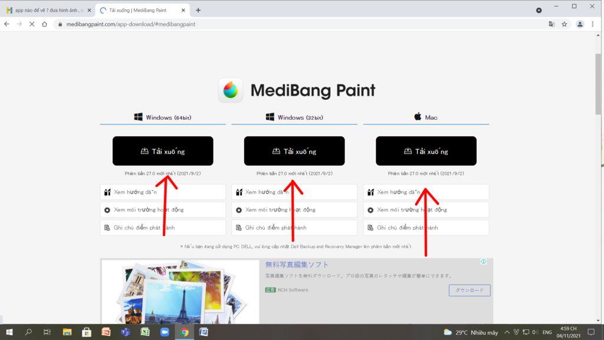Open Xem hướng dẫn under Mac
604x340 pixels.
point(426,192)
